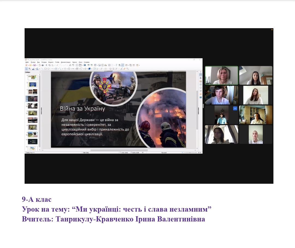The image size is (295, 248).
Task: Expand the callout shapes dropdown arrow
Action: coord(84,69)
